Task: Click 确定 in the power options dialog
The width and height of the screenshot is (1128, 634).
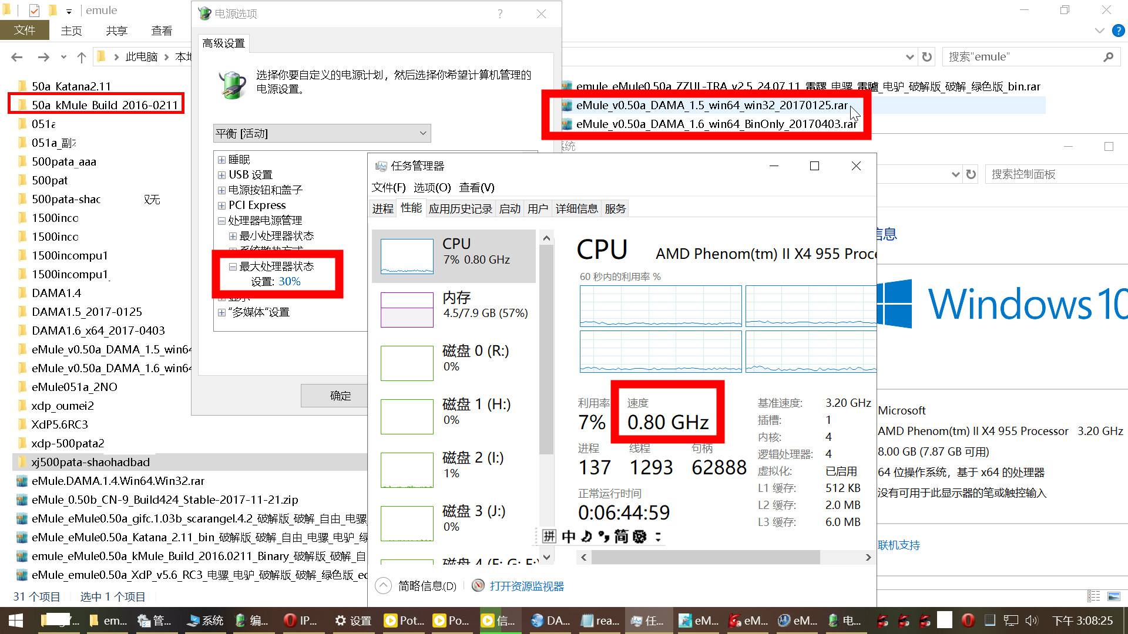Action: tap(340, 396)
